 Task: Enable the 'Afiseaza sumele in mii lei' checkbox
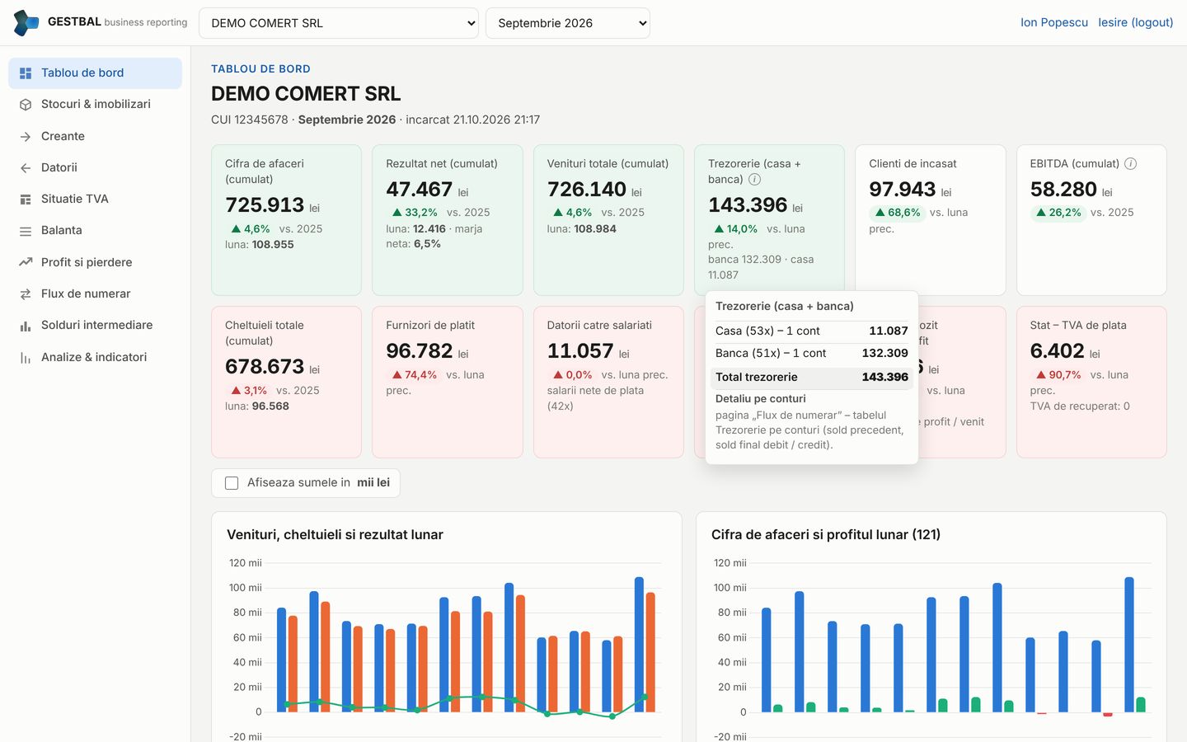coord(232,483)
